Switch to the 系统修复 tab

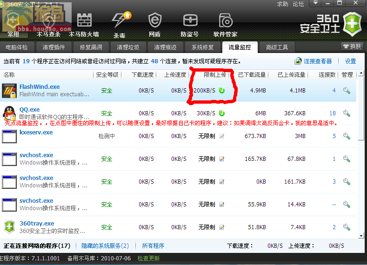[202, 47]
